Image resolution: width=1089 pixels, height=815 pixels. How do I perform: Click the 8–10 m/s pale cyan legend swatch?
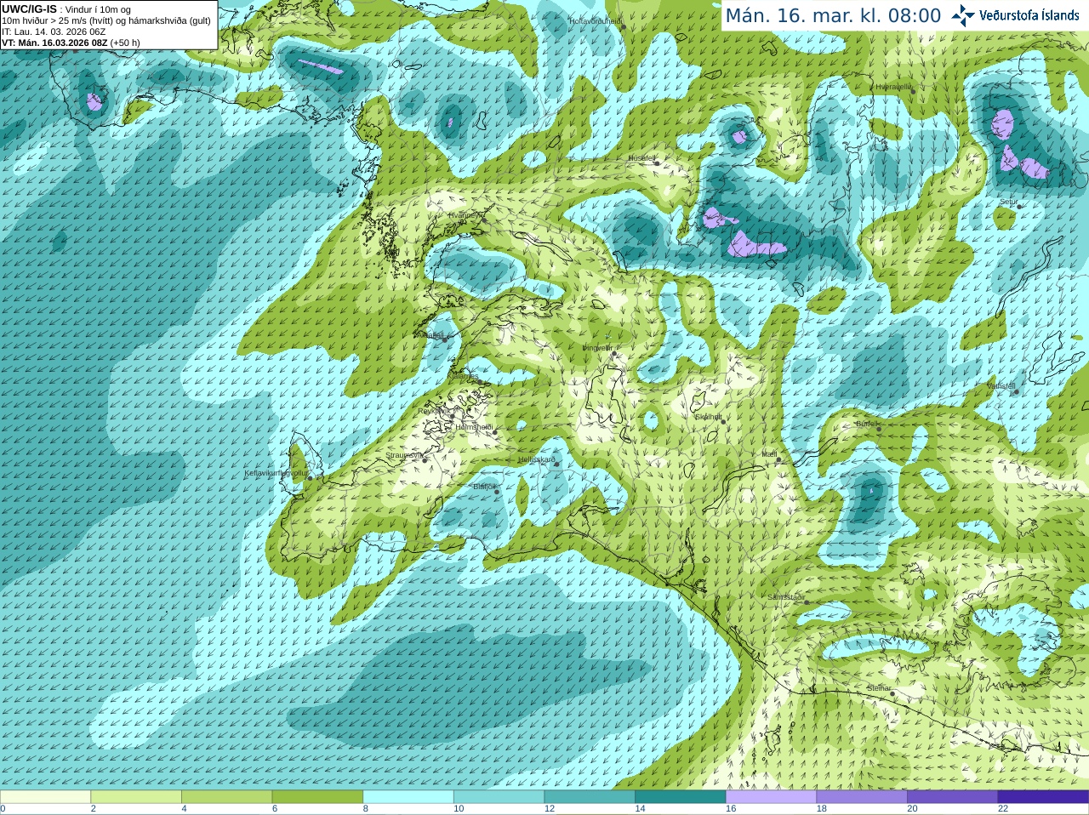click(x=408, y=797)
